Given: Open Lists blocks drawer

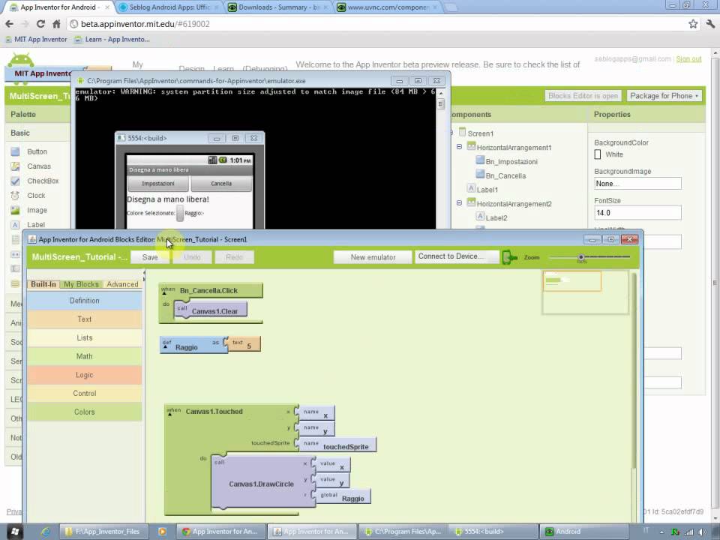Looking at the screenshot, I should click(x=85, y=338).
